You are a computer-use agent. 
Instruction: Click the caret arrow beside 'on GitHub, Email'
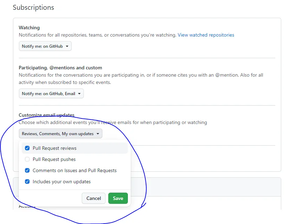(x=79, y=94)
